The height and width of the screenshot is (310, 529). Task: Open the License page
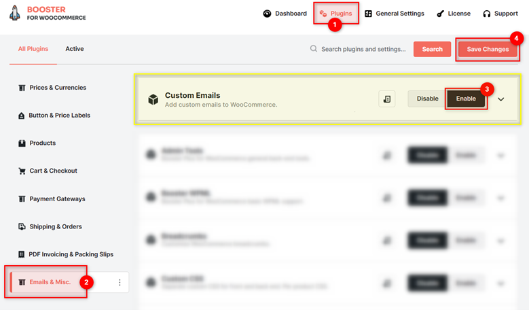tap(454, 14)
